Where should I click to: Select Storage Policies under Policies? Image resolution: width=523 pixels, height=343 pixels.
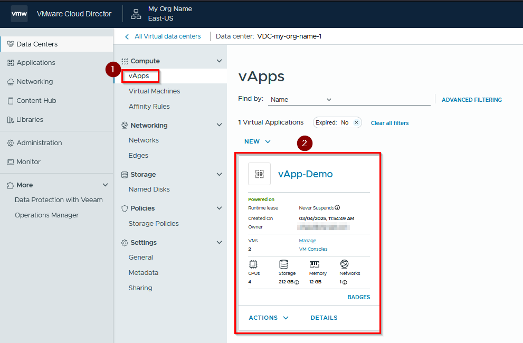tap(154, 224)
